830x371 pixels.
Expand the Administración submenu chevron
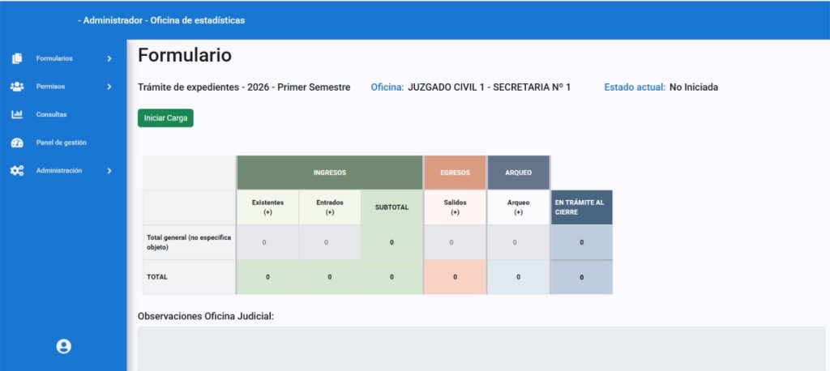coord(109,171)
